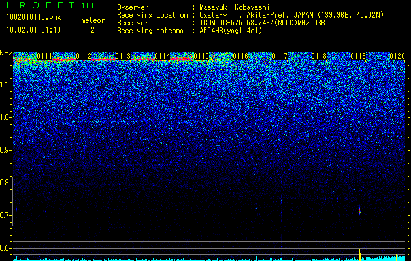Click the 0118 time marker
Screen dimensions: 411x261
click(x=319, y=56)
